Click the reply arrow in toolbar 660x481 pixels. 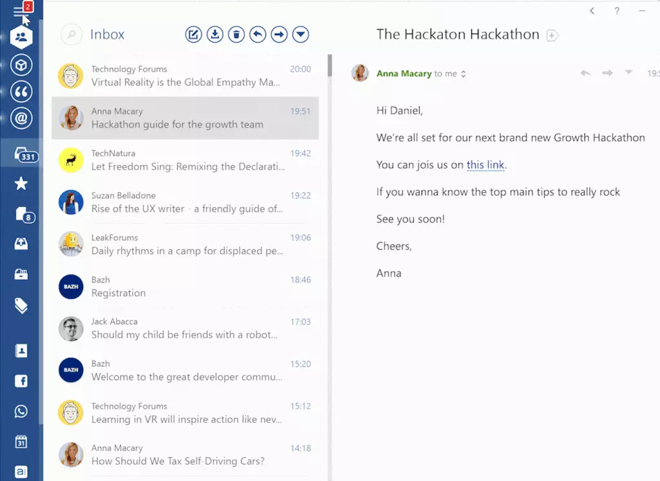258,35
